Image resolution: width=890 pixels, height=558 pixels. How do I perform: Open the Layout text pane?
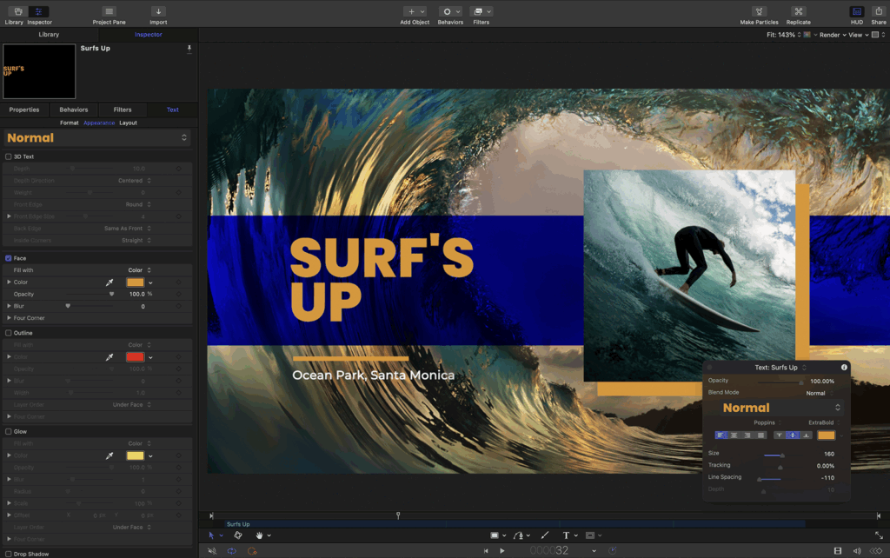coord(128,123)
